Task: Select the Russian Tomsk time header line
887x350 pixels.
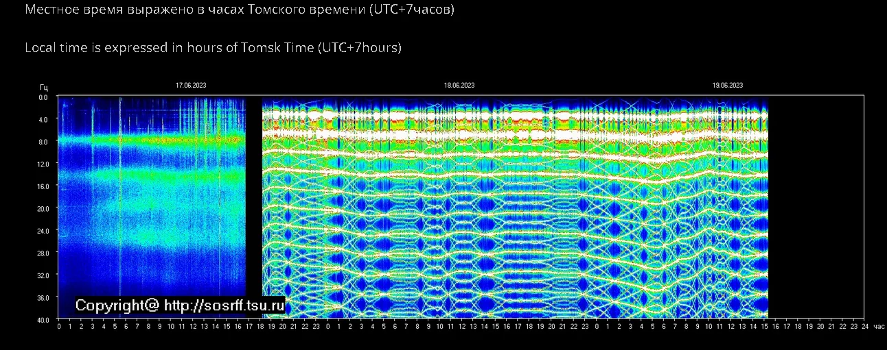Action: point(240,10)
